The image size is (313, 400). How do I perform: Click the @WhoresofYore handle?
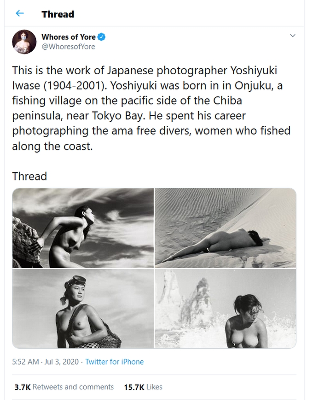pos(68,47)
